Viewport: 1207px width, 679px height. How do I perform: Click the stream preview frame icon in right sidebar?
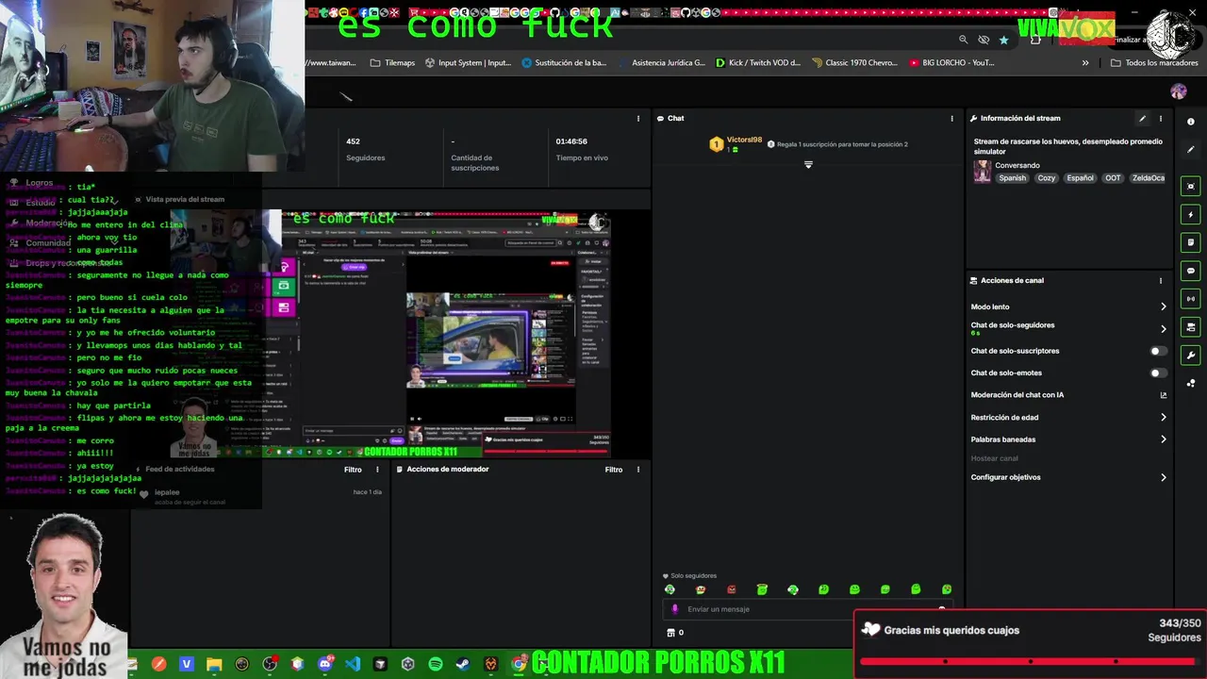pyautogui.click(x=1191, y=187)
